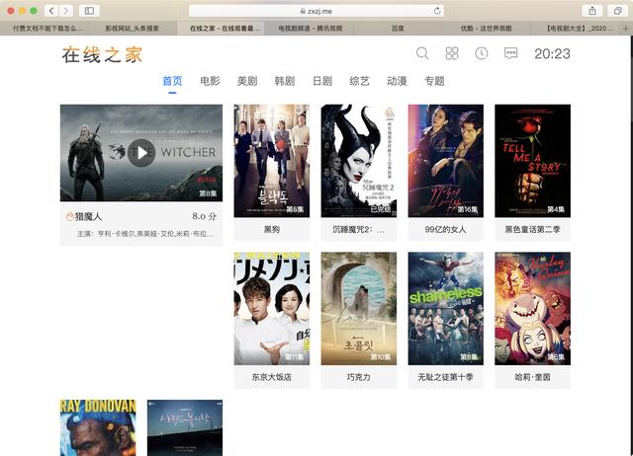Click the Harley Quinn poster thumbnail

[532, 309]
